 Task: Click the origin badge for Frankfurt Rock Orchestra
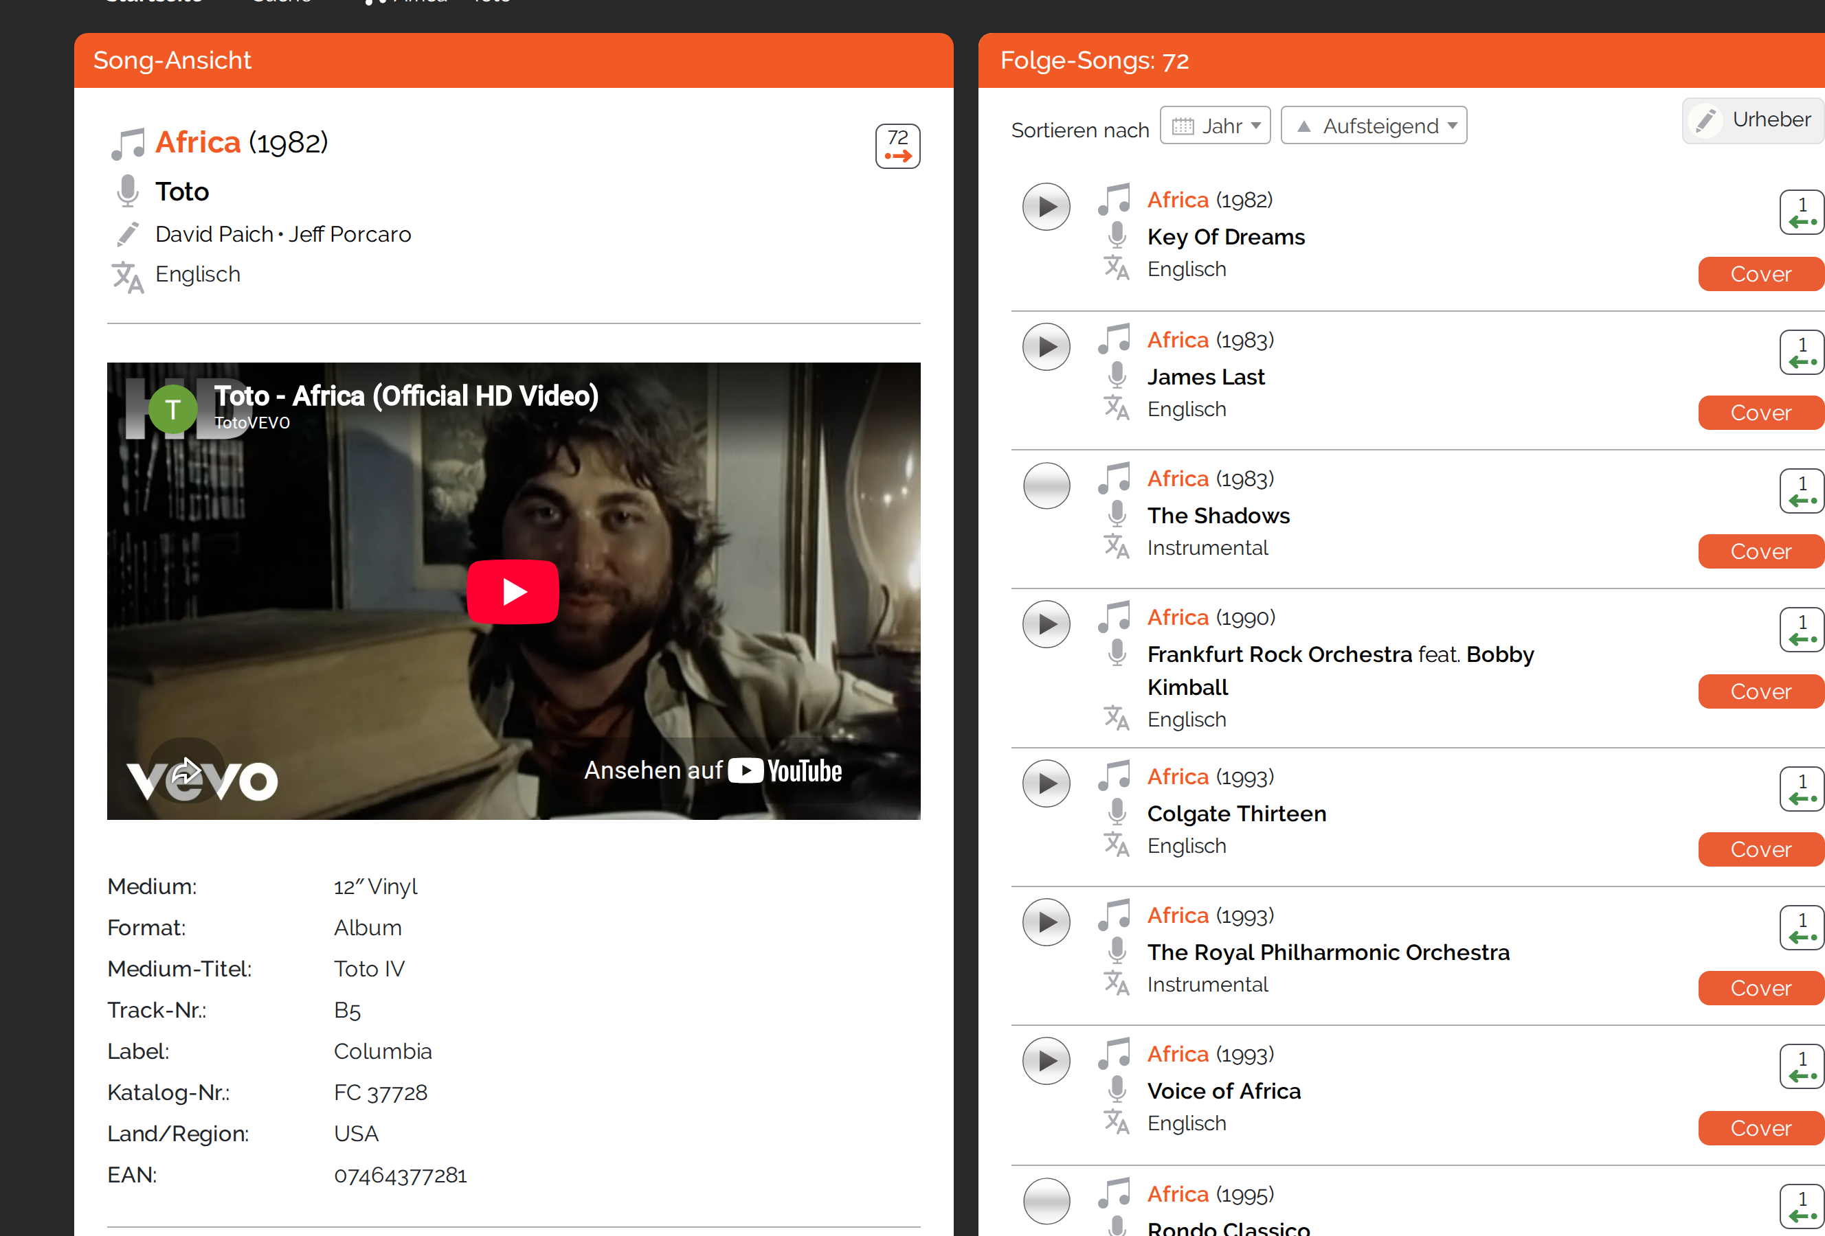click(1802, 630)
